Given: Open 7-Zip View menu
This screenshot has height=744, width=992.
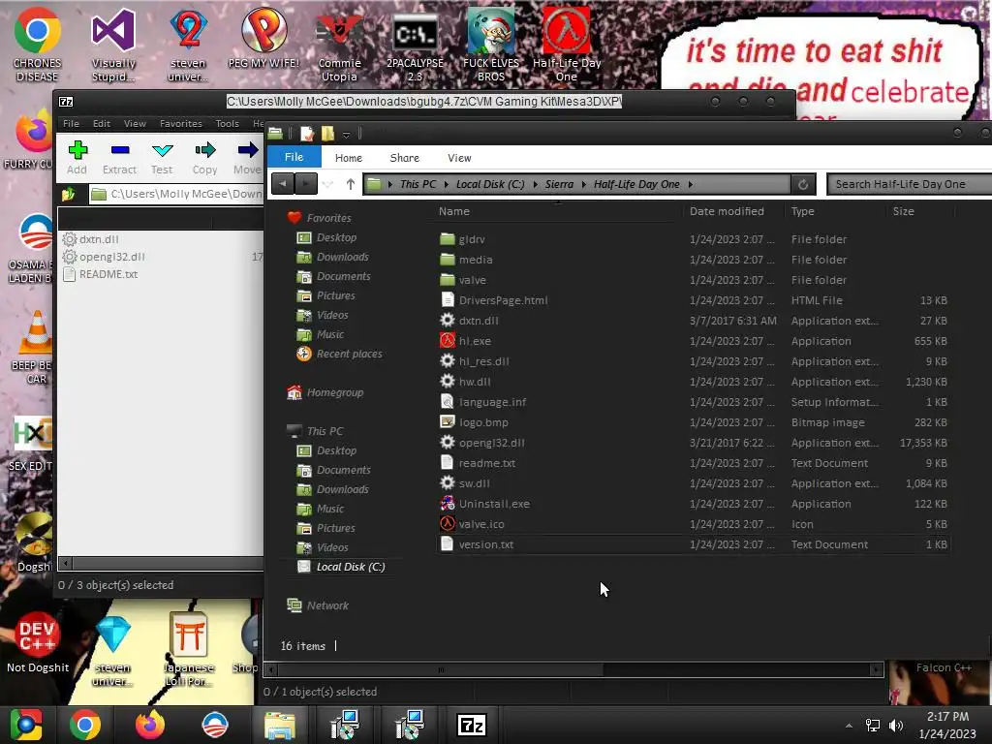Looking at the screenshot, I should pyautogui.click(x=135, y=123).
